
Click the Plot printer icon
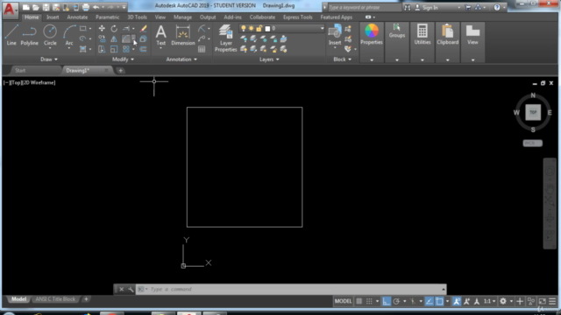click(x=86, y=7)
